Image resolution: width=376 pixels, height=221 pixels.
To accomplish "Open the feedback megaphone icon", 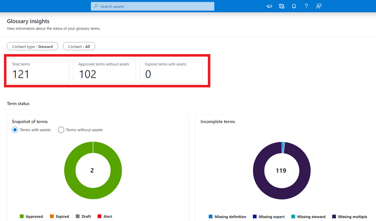I will pos(269,6).
